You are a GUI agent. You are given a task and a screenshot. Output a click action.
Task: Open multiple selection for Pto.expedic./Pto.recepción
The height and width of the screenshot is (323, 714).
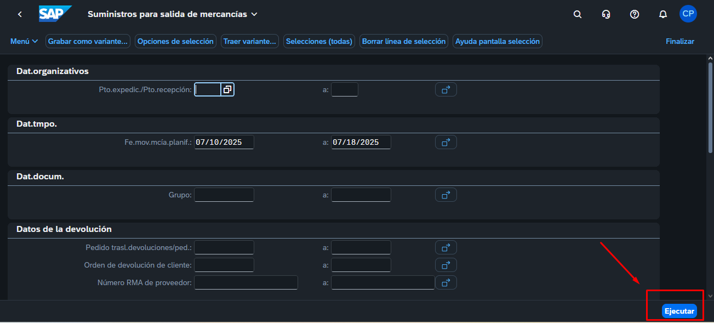pyautogui.click(x=445, y=89)
